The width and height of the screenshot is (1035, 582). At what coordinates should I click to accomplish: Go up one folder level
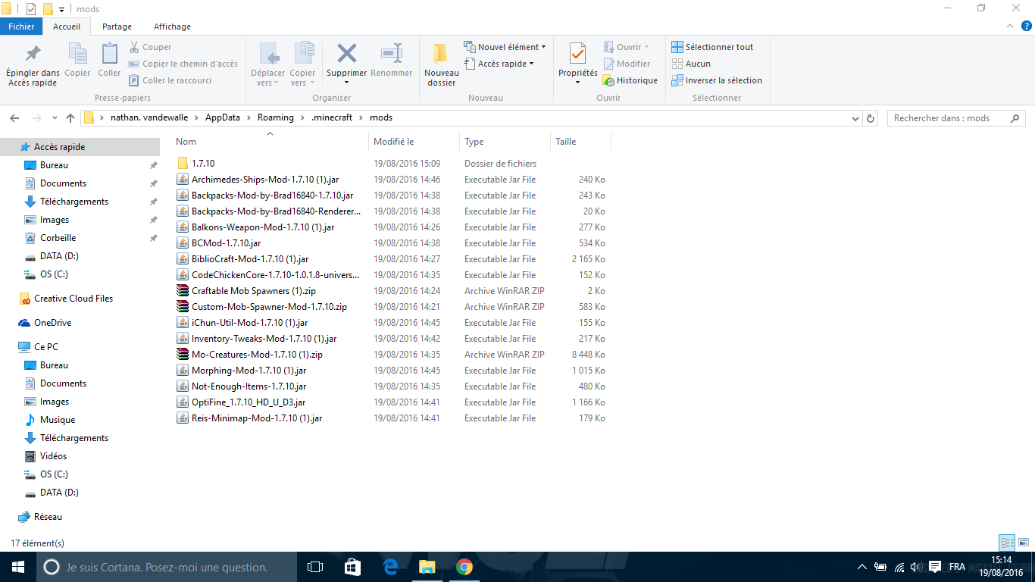tap(70, 118)
